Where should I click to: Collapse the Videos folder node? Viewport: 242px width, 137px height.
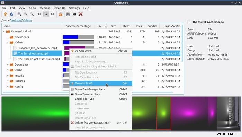(x=7, y=42)
